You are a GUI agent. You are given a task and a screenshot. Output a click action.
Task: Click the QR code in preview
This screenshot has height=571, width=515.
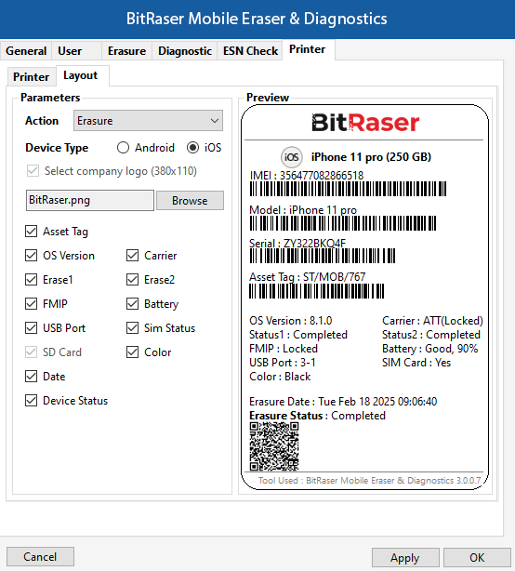click(274, 446)
